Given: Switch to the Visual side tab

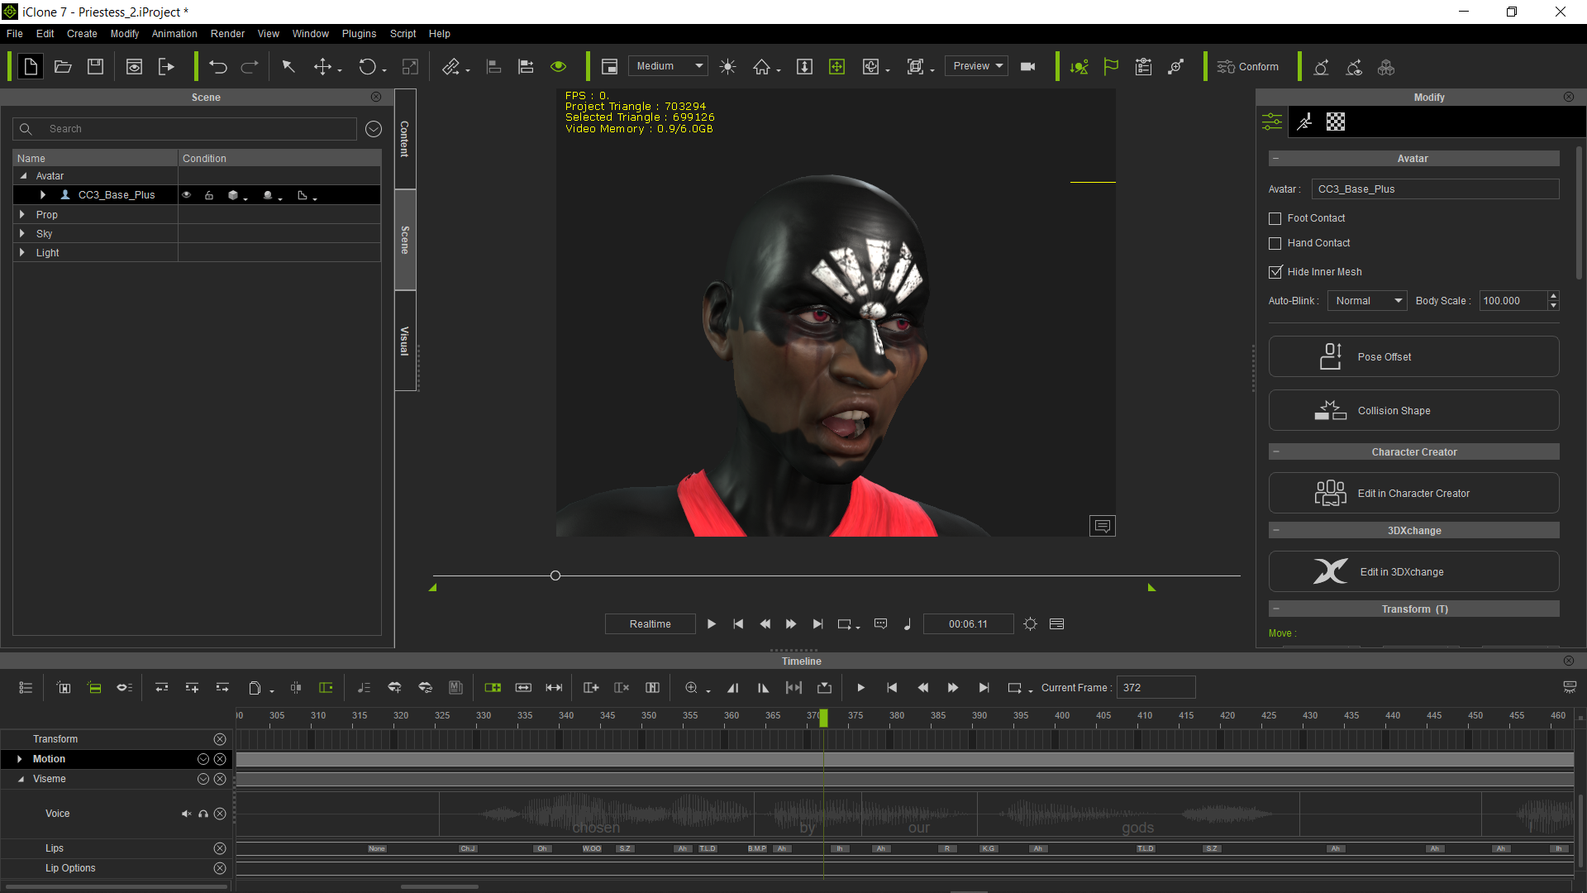Looking at the screenshot, I should point(405,341).
